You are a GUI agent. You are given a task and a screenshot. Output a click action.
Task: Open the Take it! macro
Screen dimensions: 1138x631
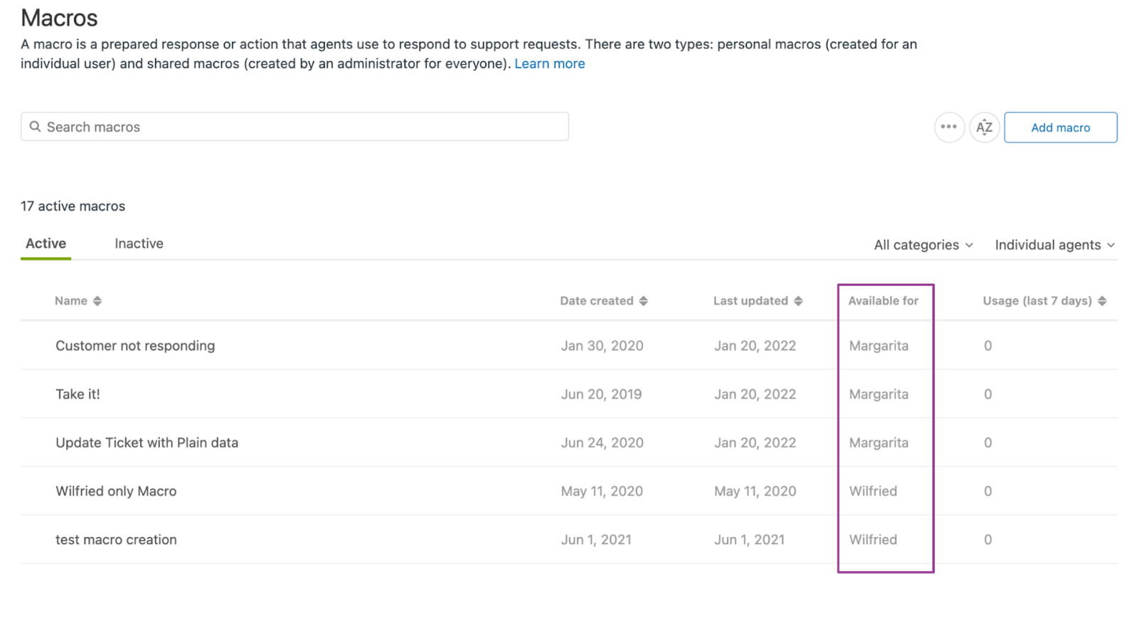point(78,394)
